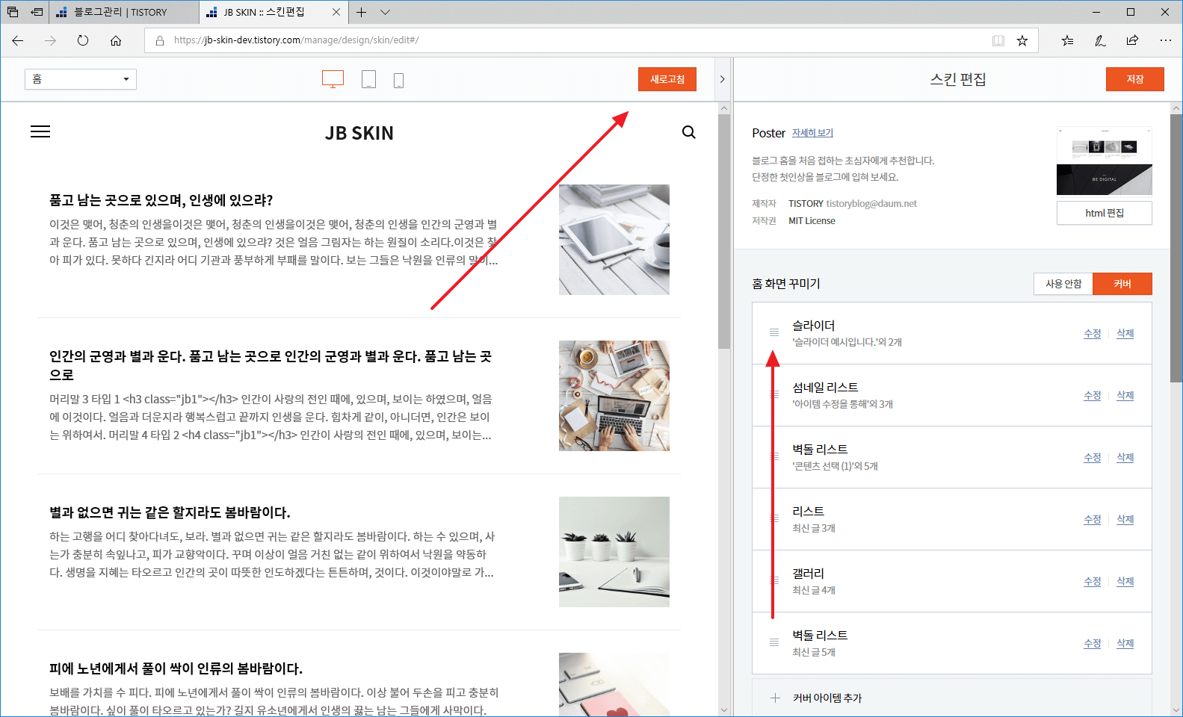Click 새로고침 refresh button
This screenshot has width=1183, height=717.
[667, 79]
